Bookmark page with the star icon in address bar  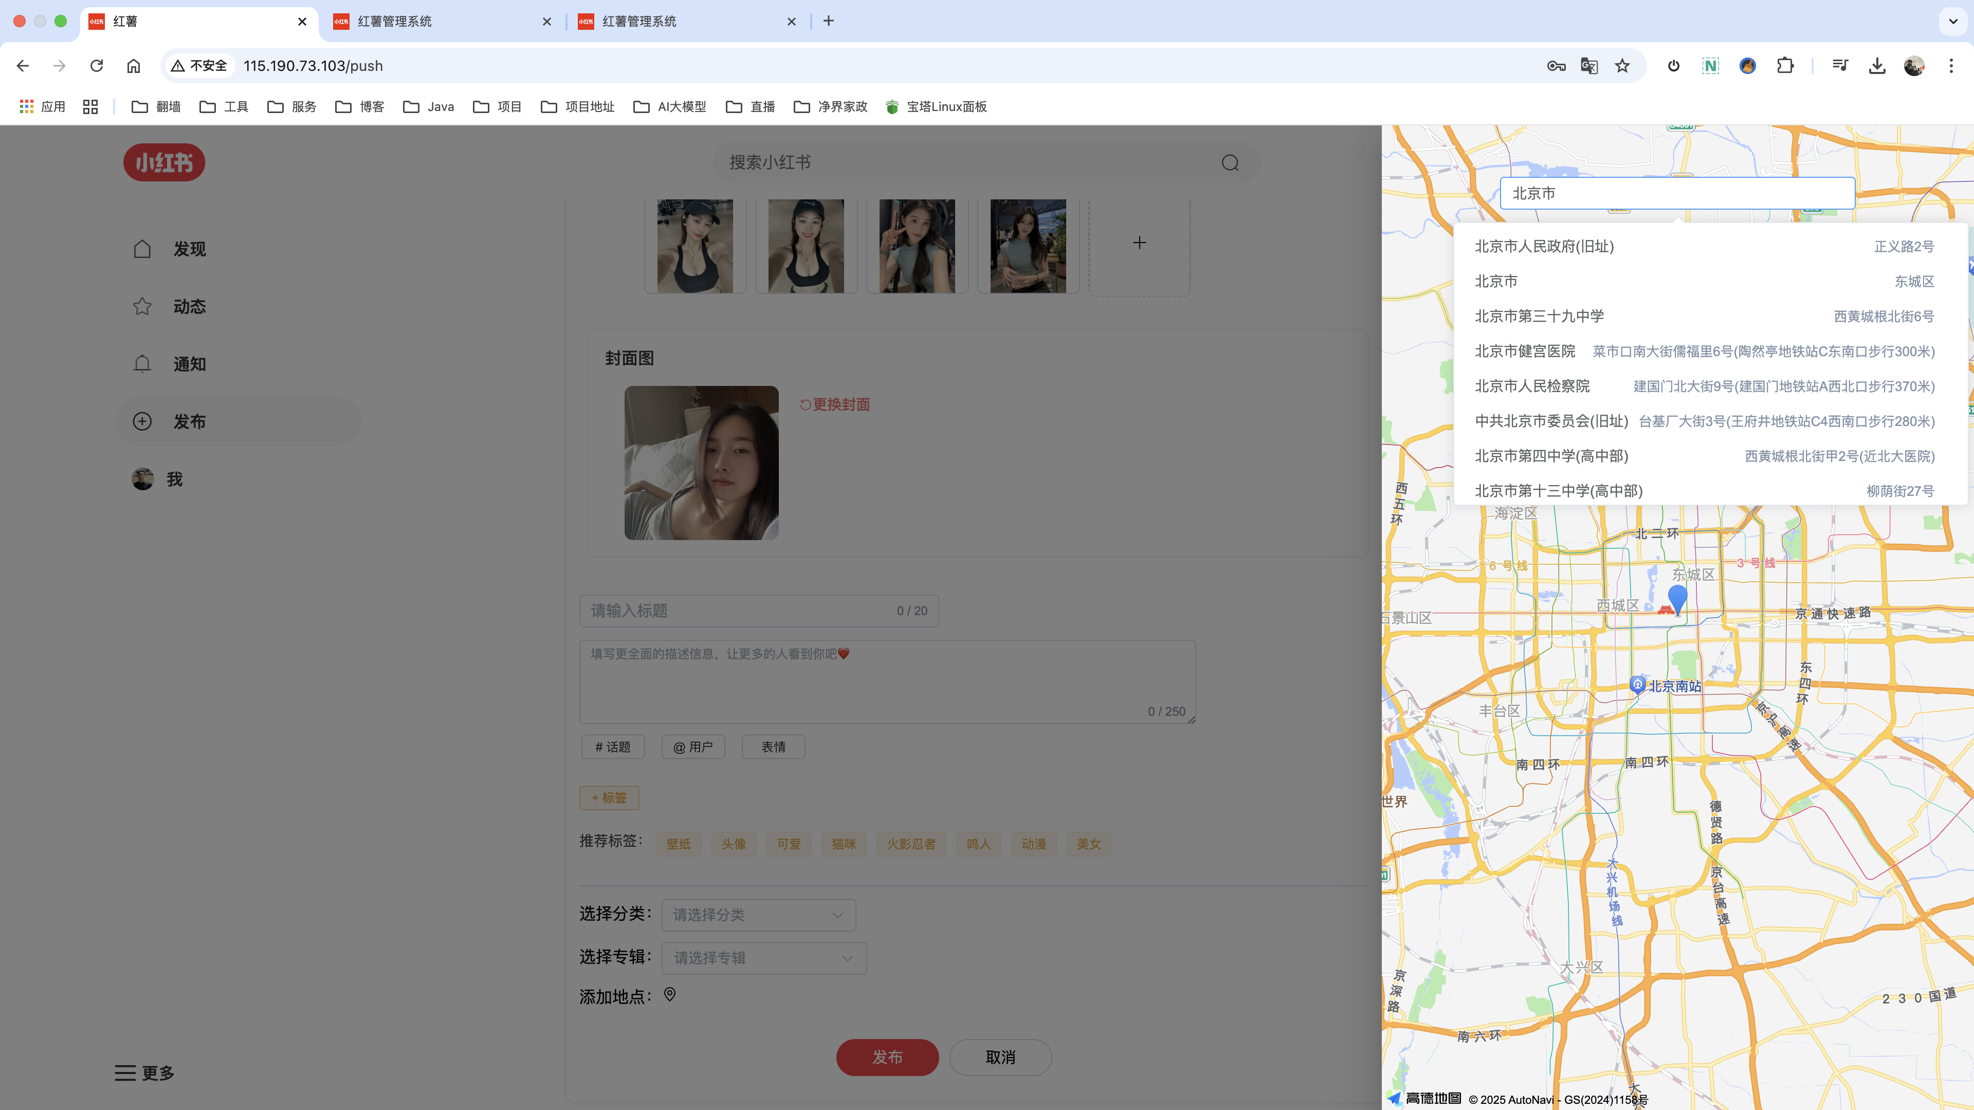tap(1621, 66)
